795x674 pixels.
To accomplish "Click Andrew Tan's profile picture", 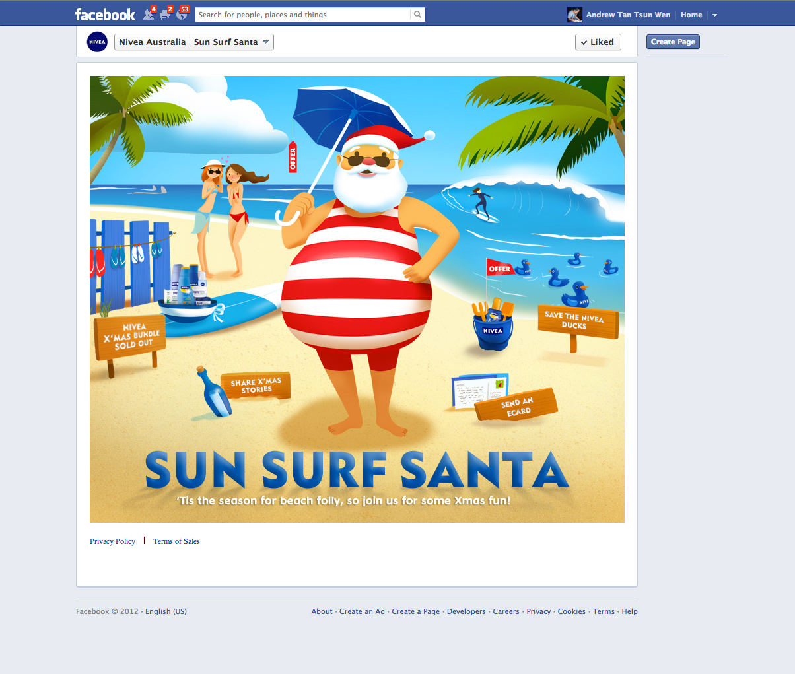I will tap(574, 15).
